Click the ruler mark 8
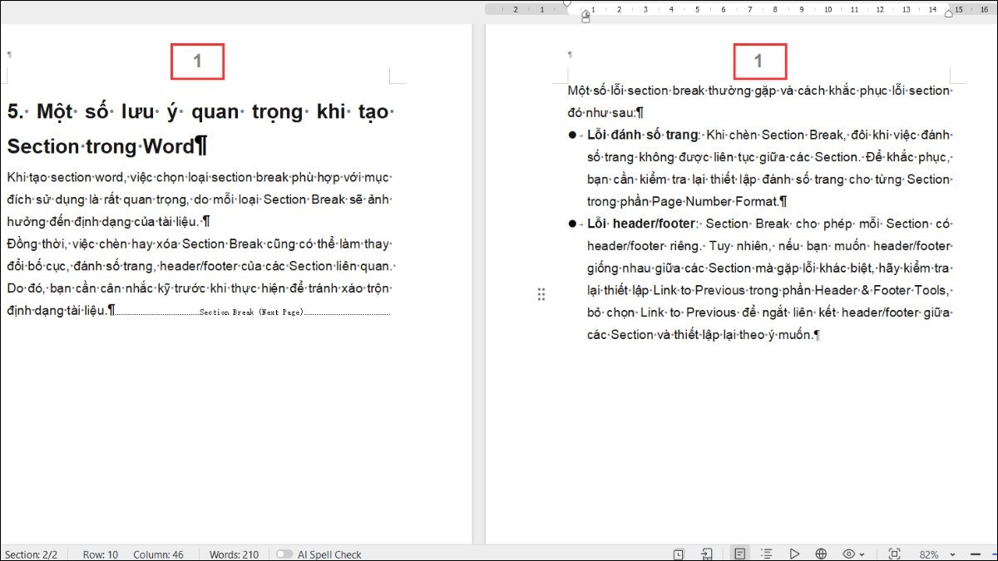 775,9
